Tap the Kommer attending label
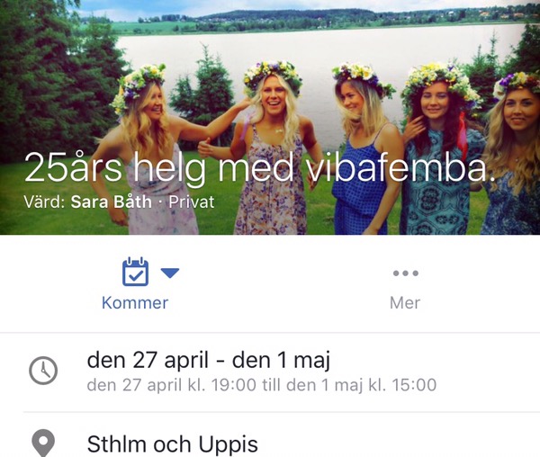This screenshot has height=457, width=540. (135, 303)
